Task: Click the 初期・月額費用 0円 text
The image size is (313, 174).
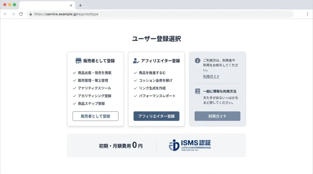Action: pyautogui.click(x=121, y=146)
